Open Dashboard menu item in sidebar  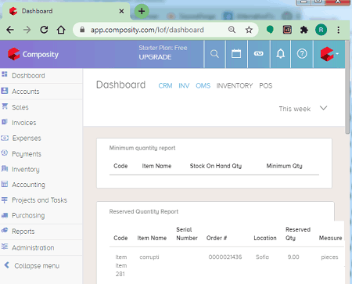(x=28, y=76)
